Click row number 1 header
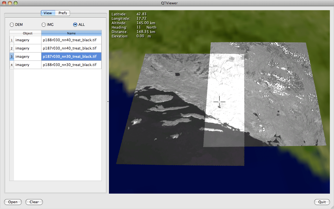The image size is (334, 209). pos(12,40)
